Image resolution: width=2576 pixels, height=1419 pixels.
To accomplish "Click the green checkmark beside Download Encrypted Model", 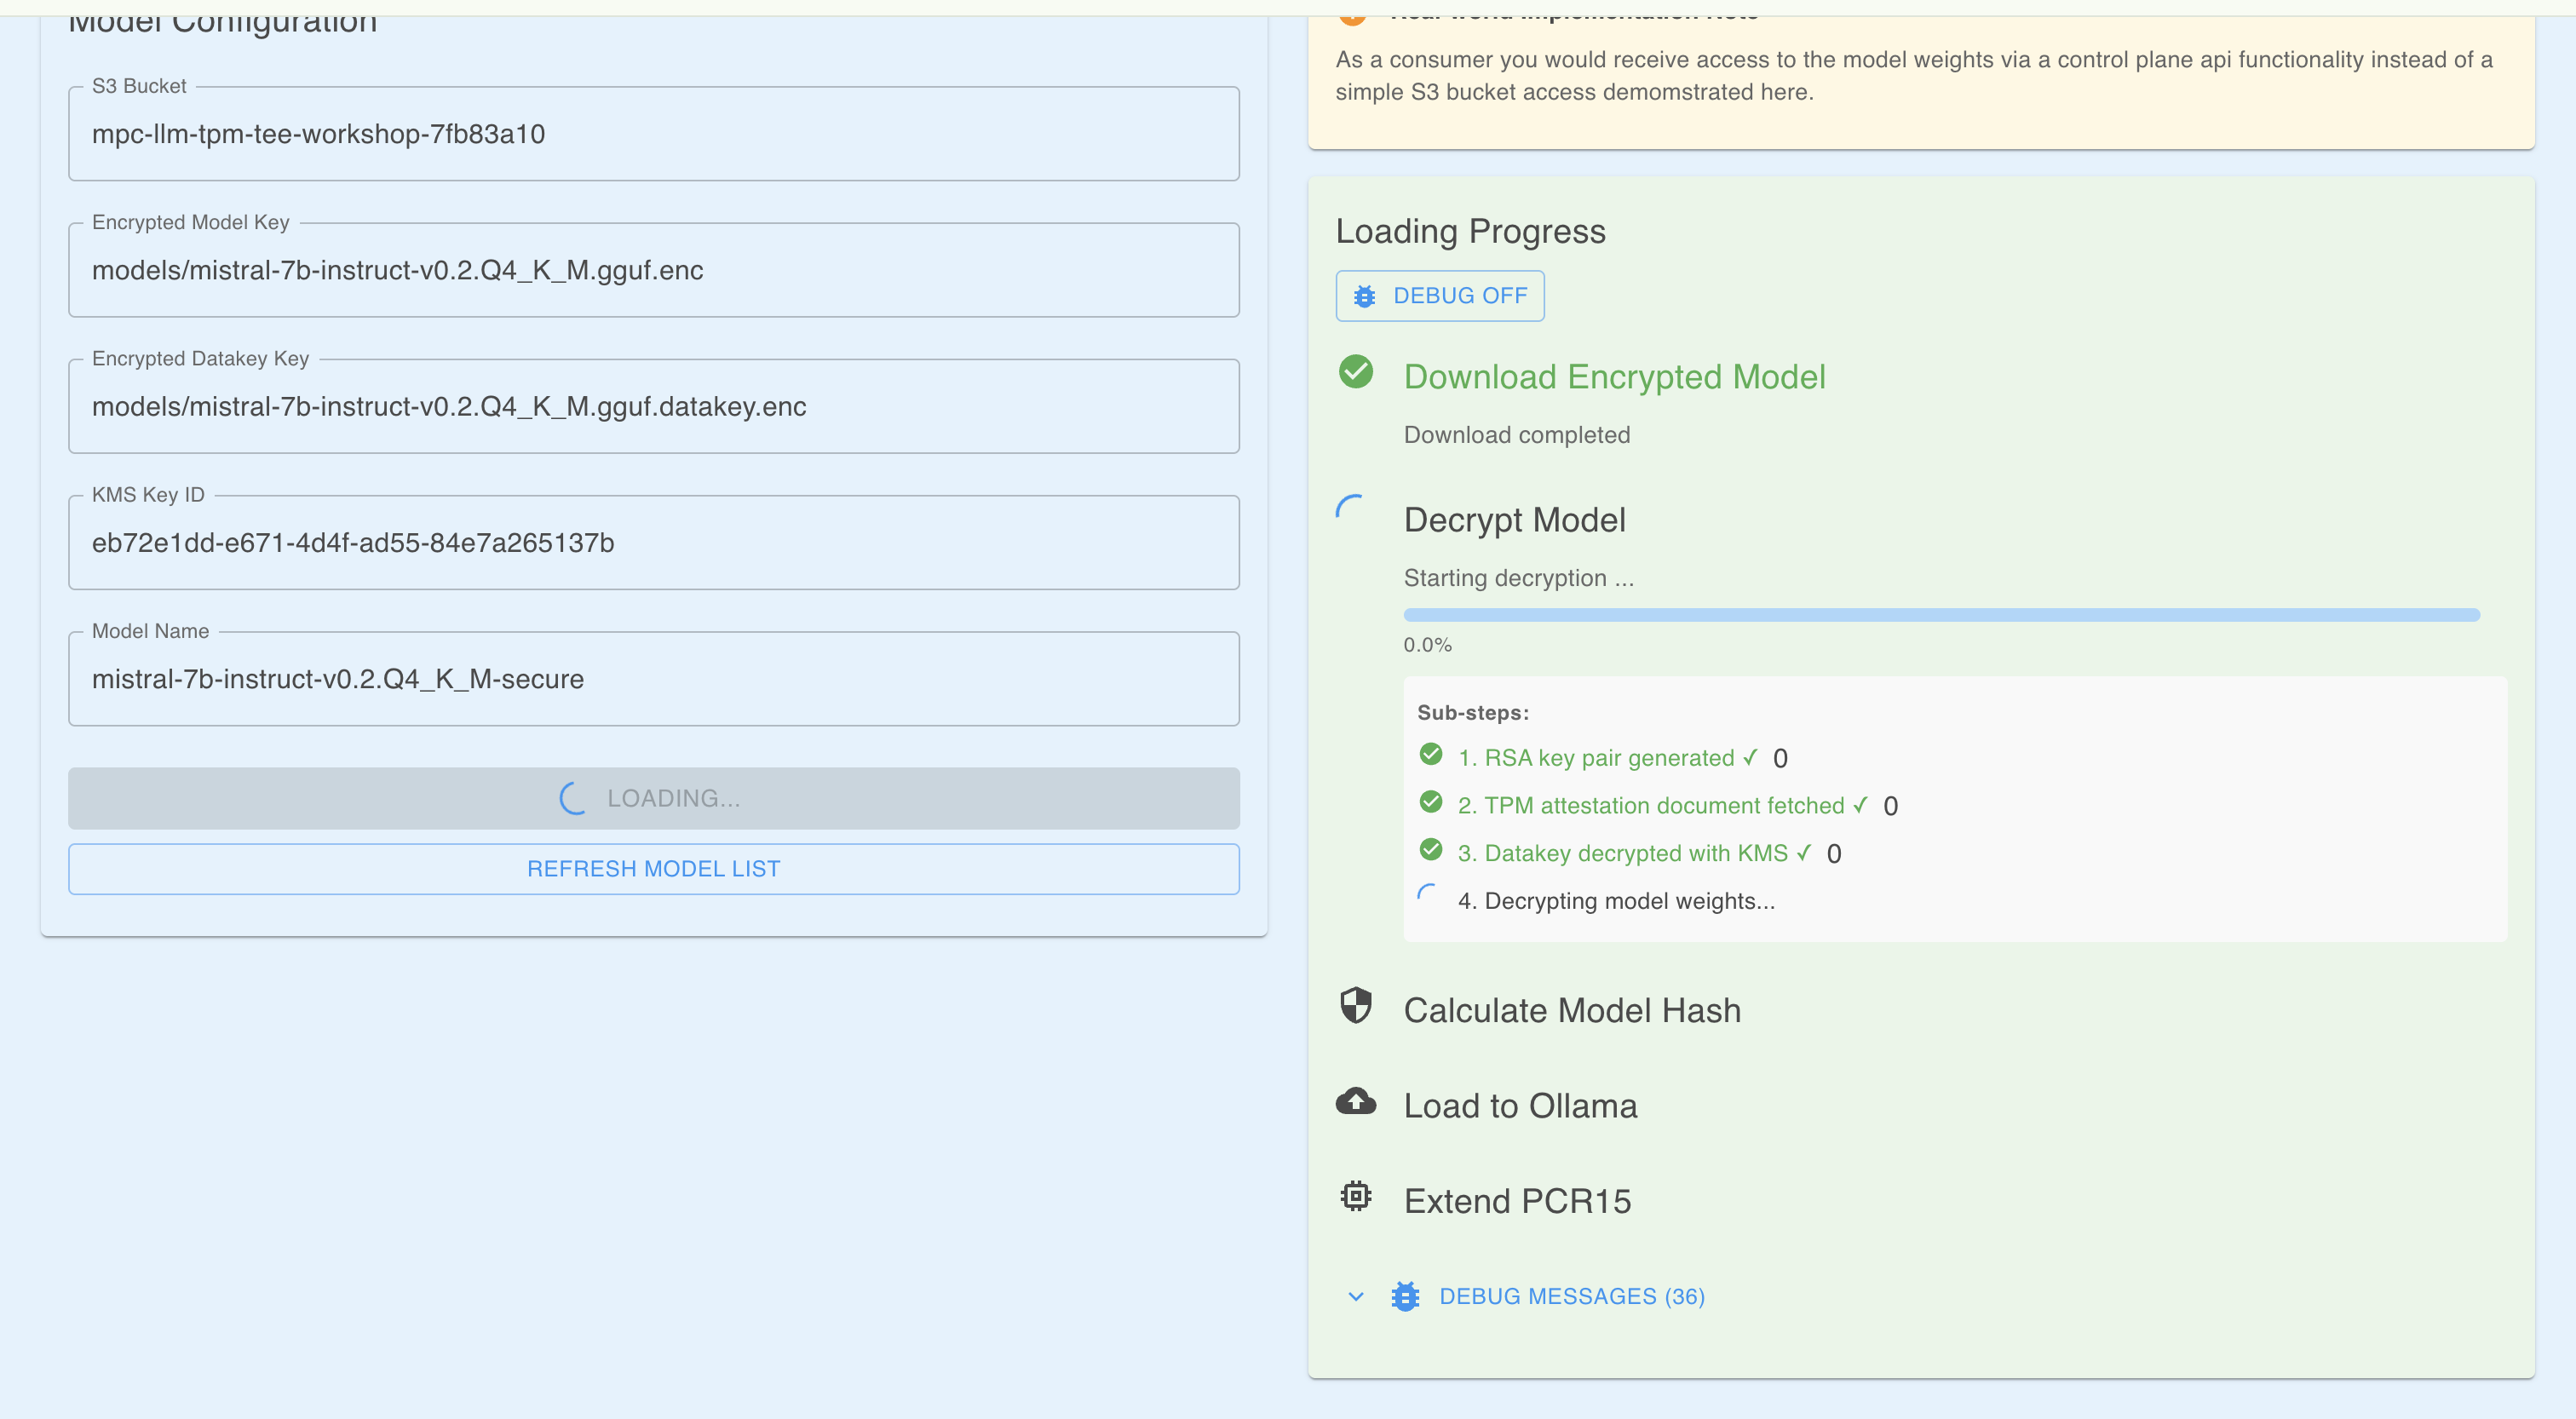I will pos(1356,372).
